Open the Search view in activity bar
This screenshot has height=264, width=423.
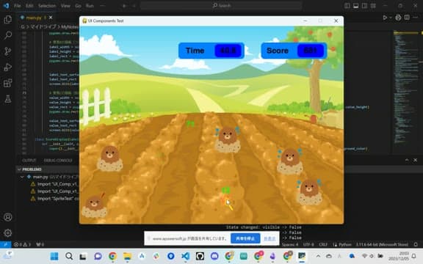8,35
